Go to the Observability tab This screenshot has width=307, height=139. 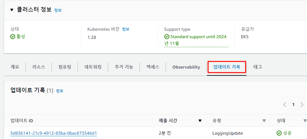click(x=186, y=67)
